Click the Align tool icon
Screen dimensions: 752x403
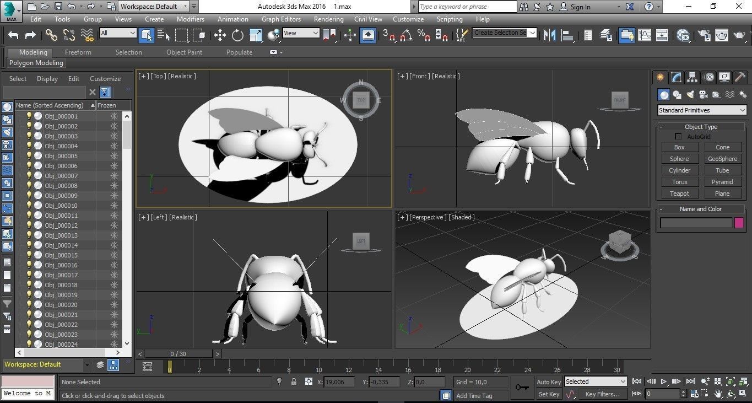(567, 35)
